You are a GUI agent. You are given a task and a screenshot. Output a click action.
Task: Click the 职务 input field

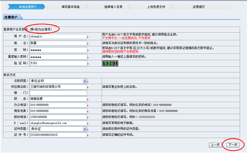[58, 99]
